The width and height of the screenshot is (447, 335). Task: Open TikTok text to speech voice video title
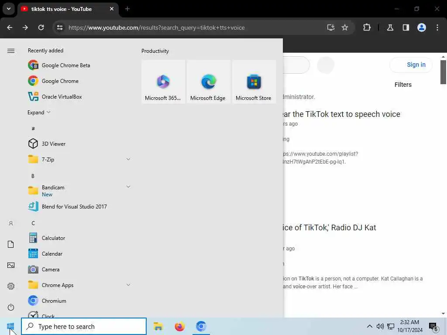(341, 114)
